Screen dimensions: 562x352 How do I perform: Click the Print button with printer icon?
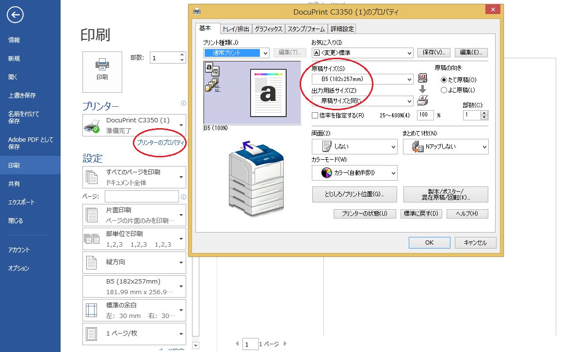(x=102, y=72)
